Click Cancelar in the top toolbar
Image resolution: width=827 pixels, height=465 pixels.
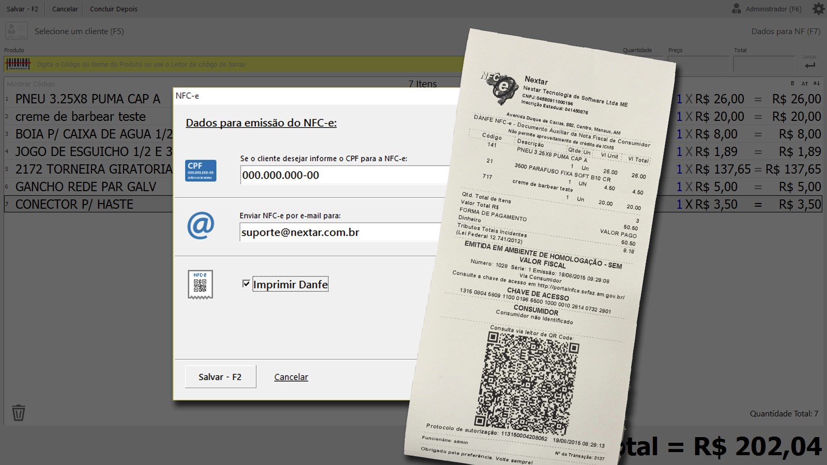coord(65,9)
